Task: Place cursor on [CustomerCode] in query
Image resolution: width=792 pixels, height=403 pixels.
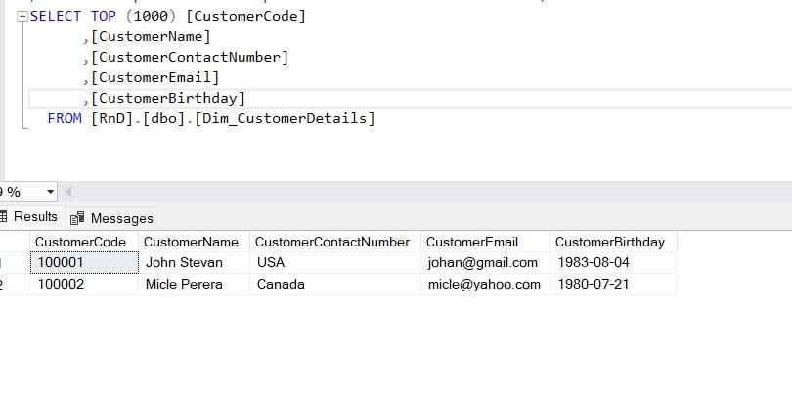Action: (246, 17)
